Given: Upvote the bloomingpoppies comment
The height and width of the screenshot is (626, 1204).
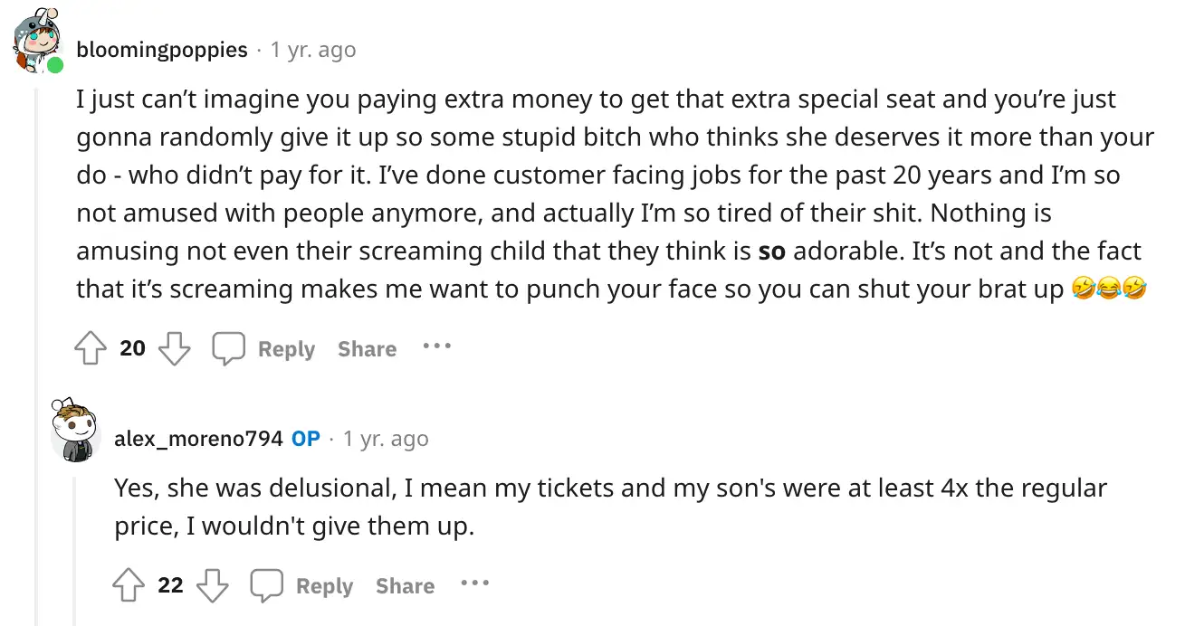Looking at the screenshot, I should [91, 349].
